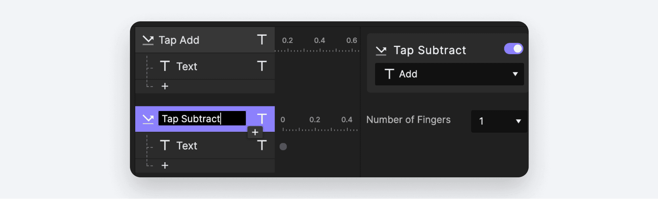Click the text layer icon beside Text under Tap Subtract
The width and height of the screenshot is (658, 199).
pyautogui.click(x=165, y=145)
